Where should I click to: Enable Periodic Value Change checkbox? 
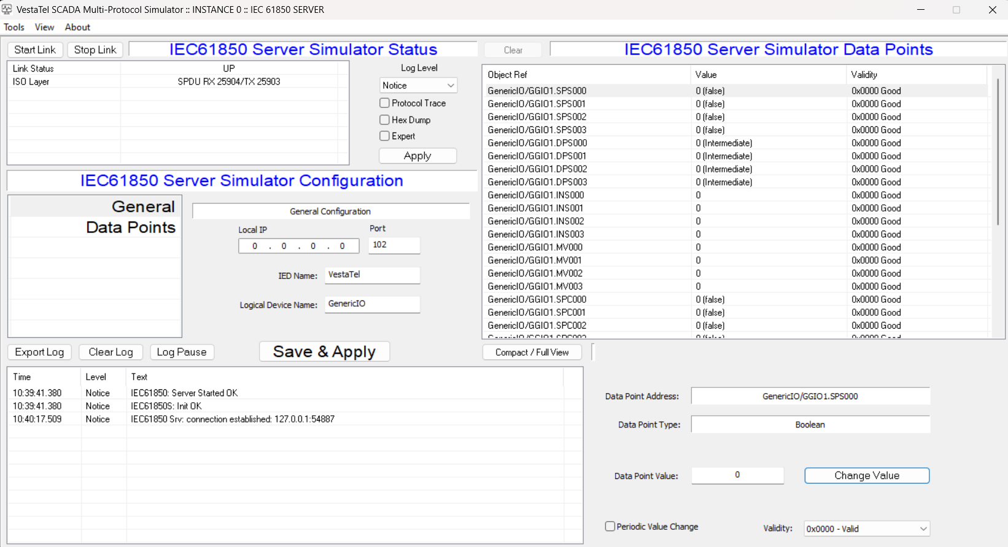tap(610, 526)
